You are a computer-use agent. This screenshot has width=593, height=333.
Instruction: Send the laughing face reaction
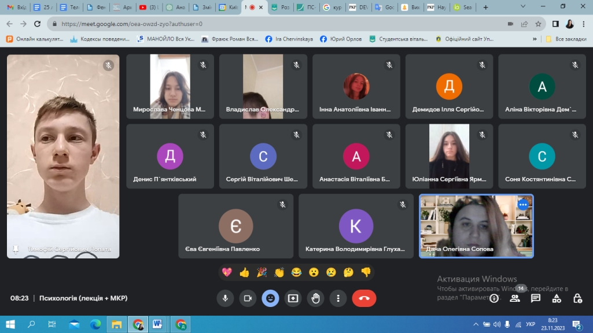[x=296, y=272]
